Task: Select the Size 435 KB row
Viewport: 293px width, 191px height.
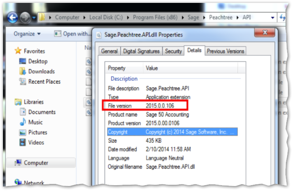Action: [172, 140]
